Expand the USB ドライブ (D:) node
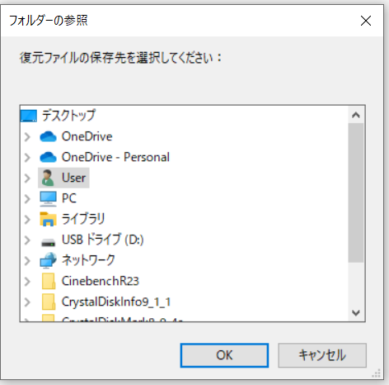The image size is (389, 385). click(27, 240)
